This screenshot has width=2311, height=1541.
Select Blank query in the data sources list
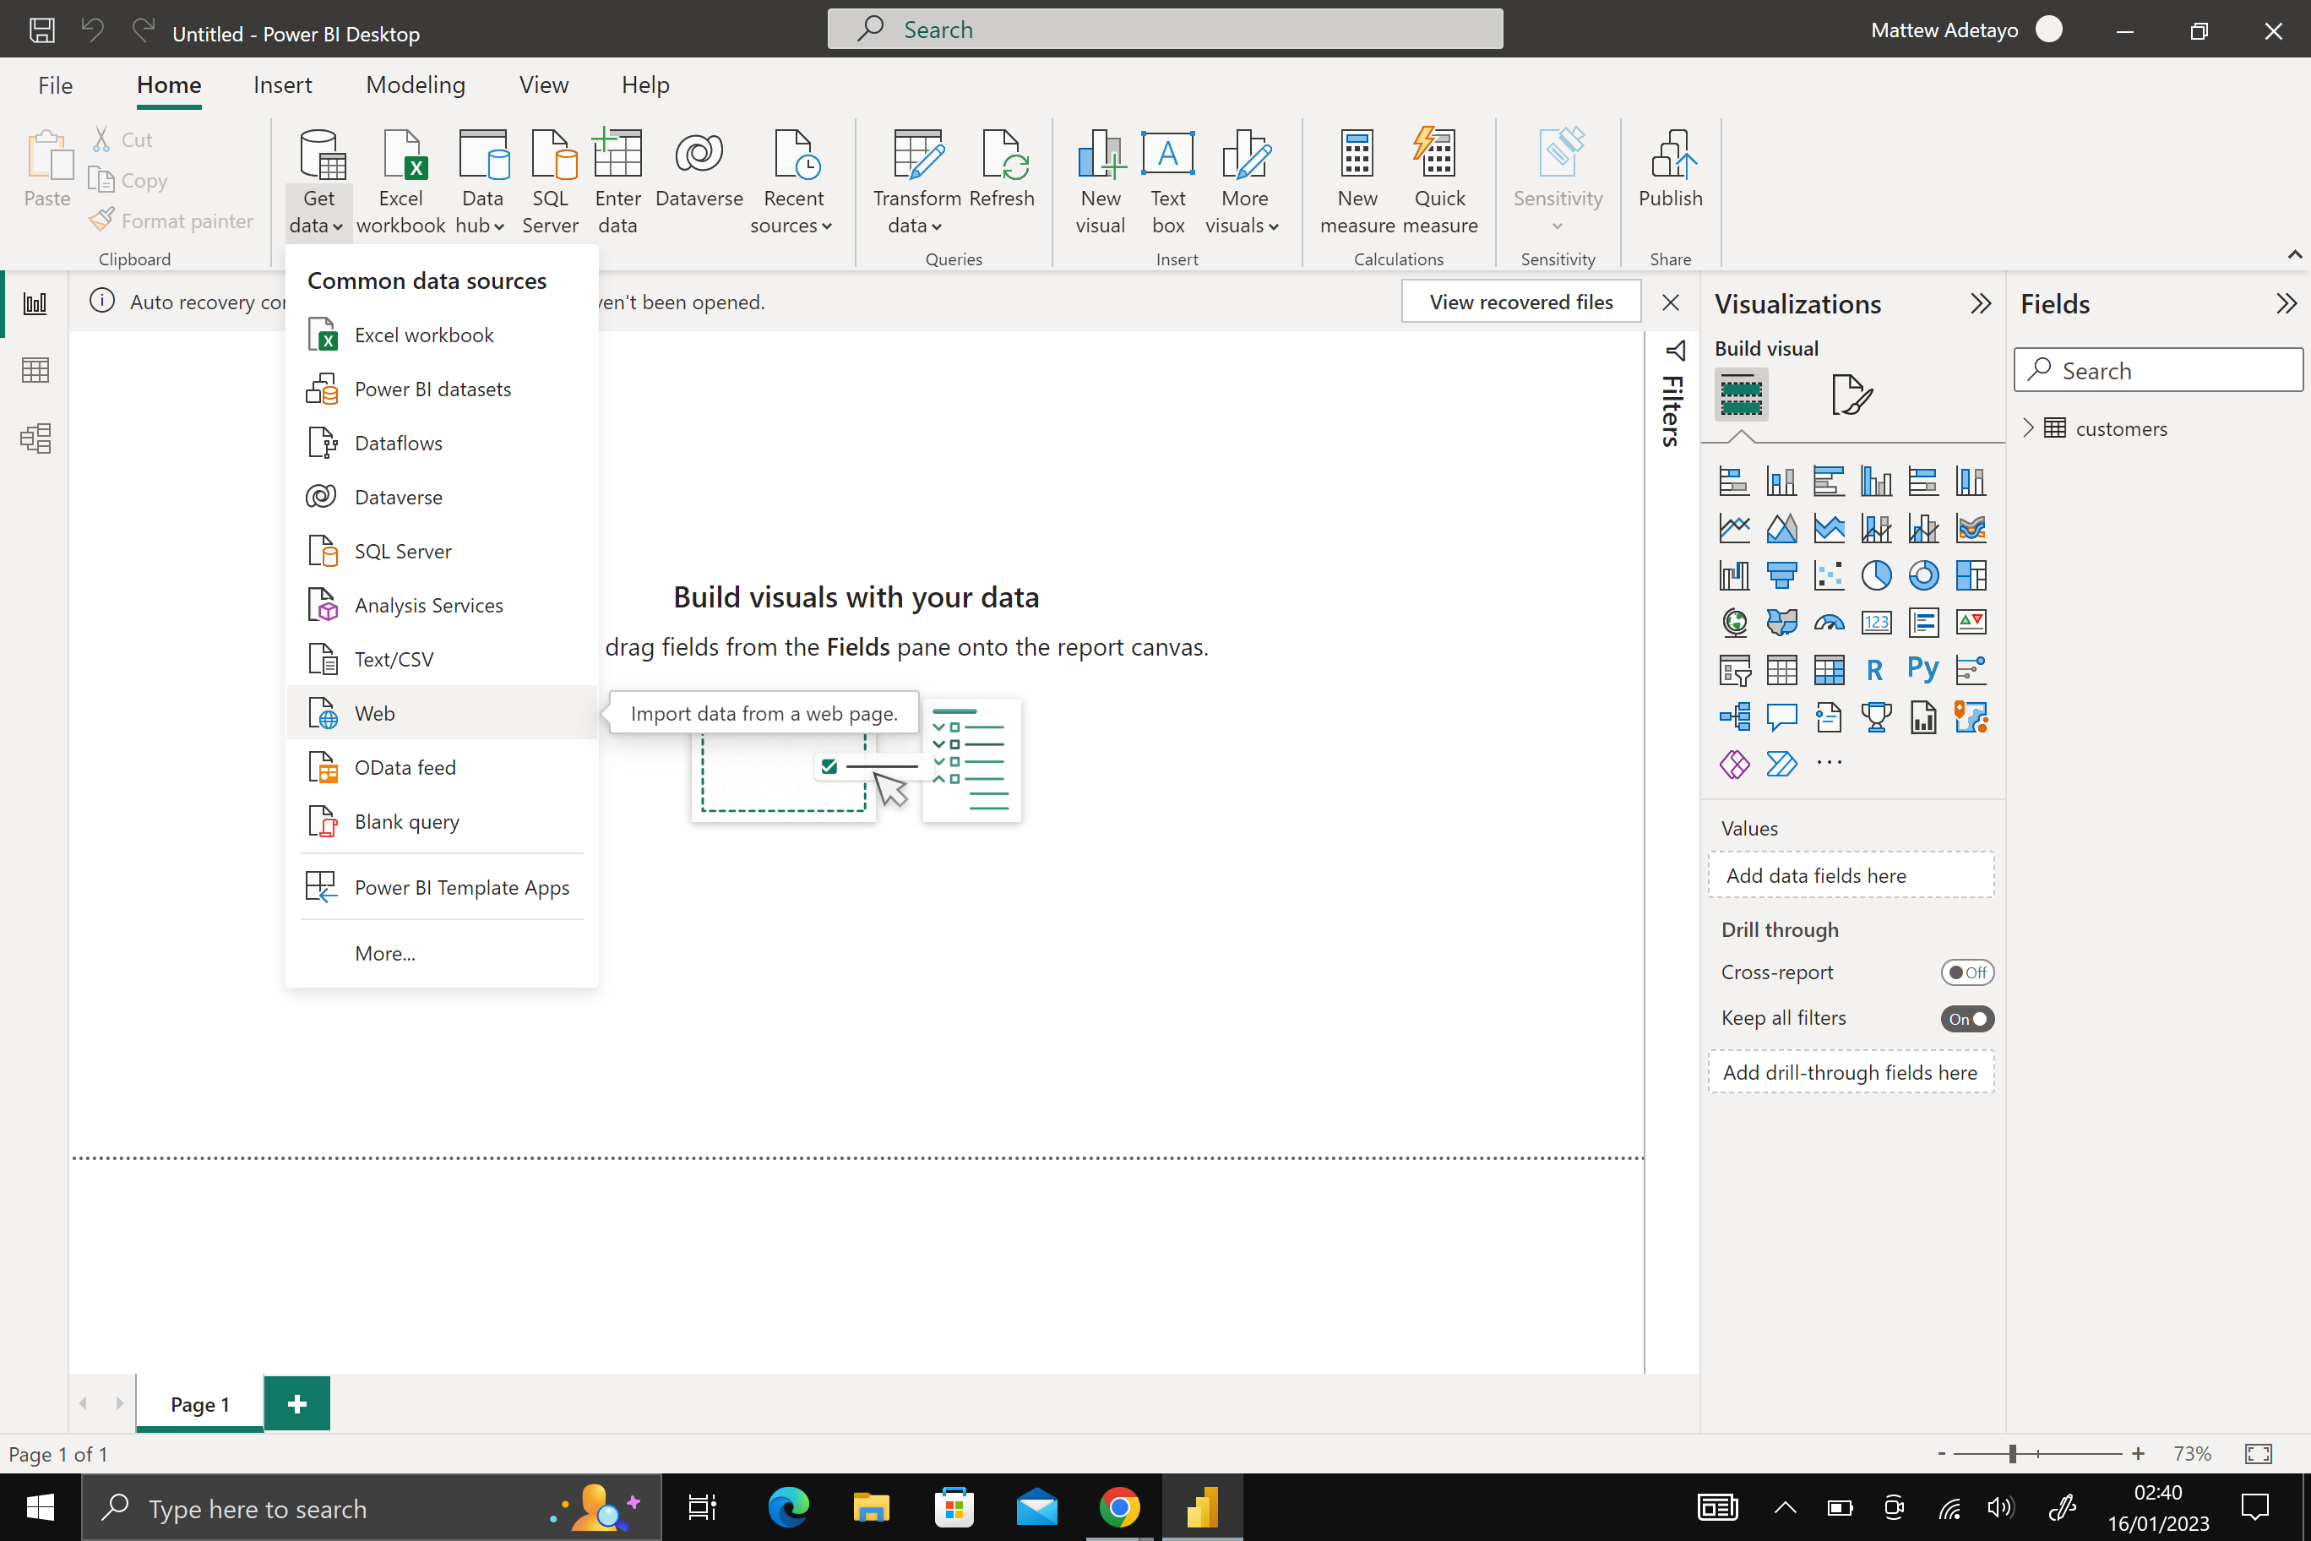click(442, 820)
